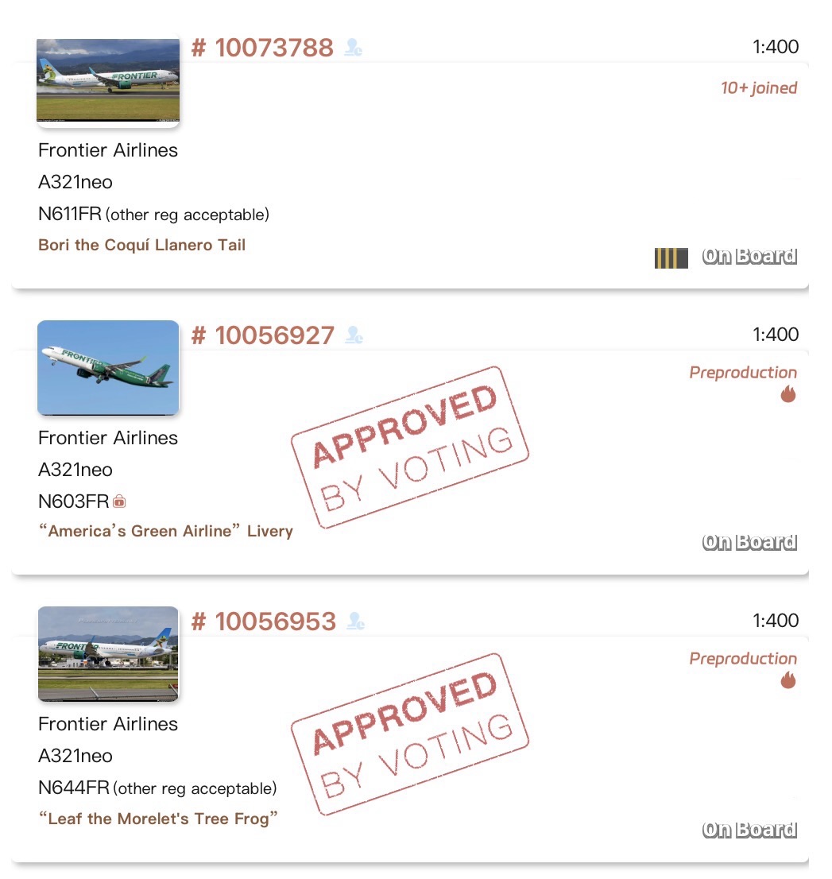Screen dimensions: 832x879
Task: Open the N611FR landing aircraft thumbnail
Action: tap(108, 82)
